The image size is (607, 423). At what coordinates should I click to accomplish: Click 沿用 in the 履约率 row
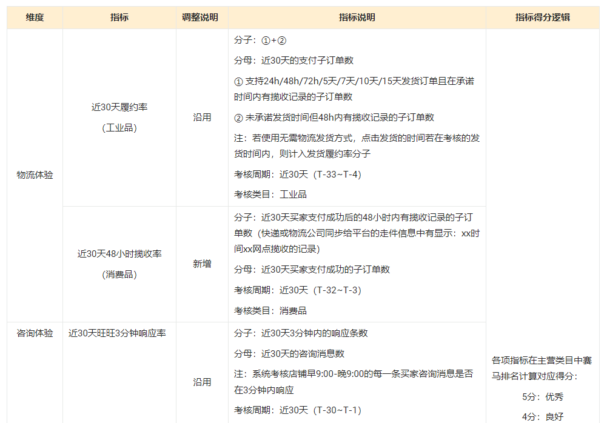tap(202, 118)
